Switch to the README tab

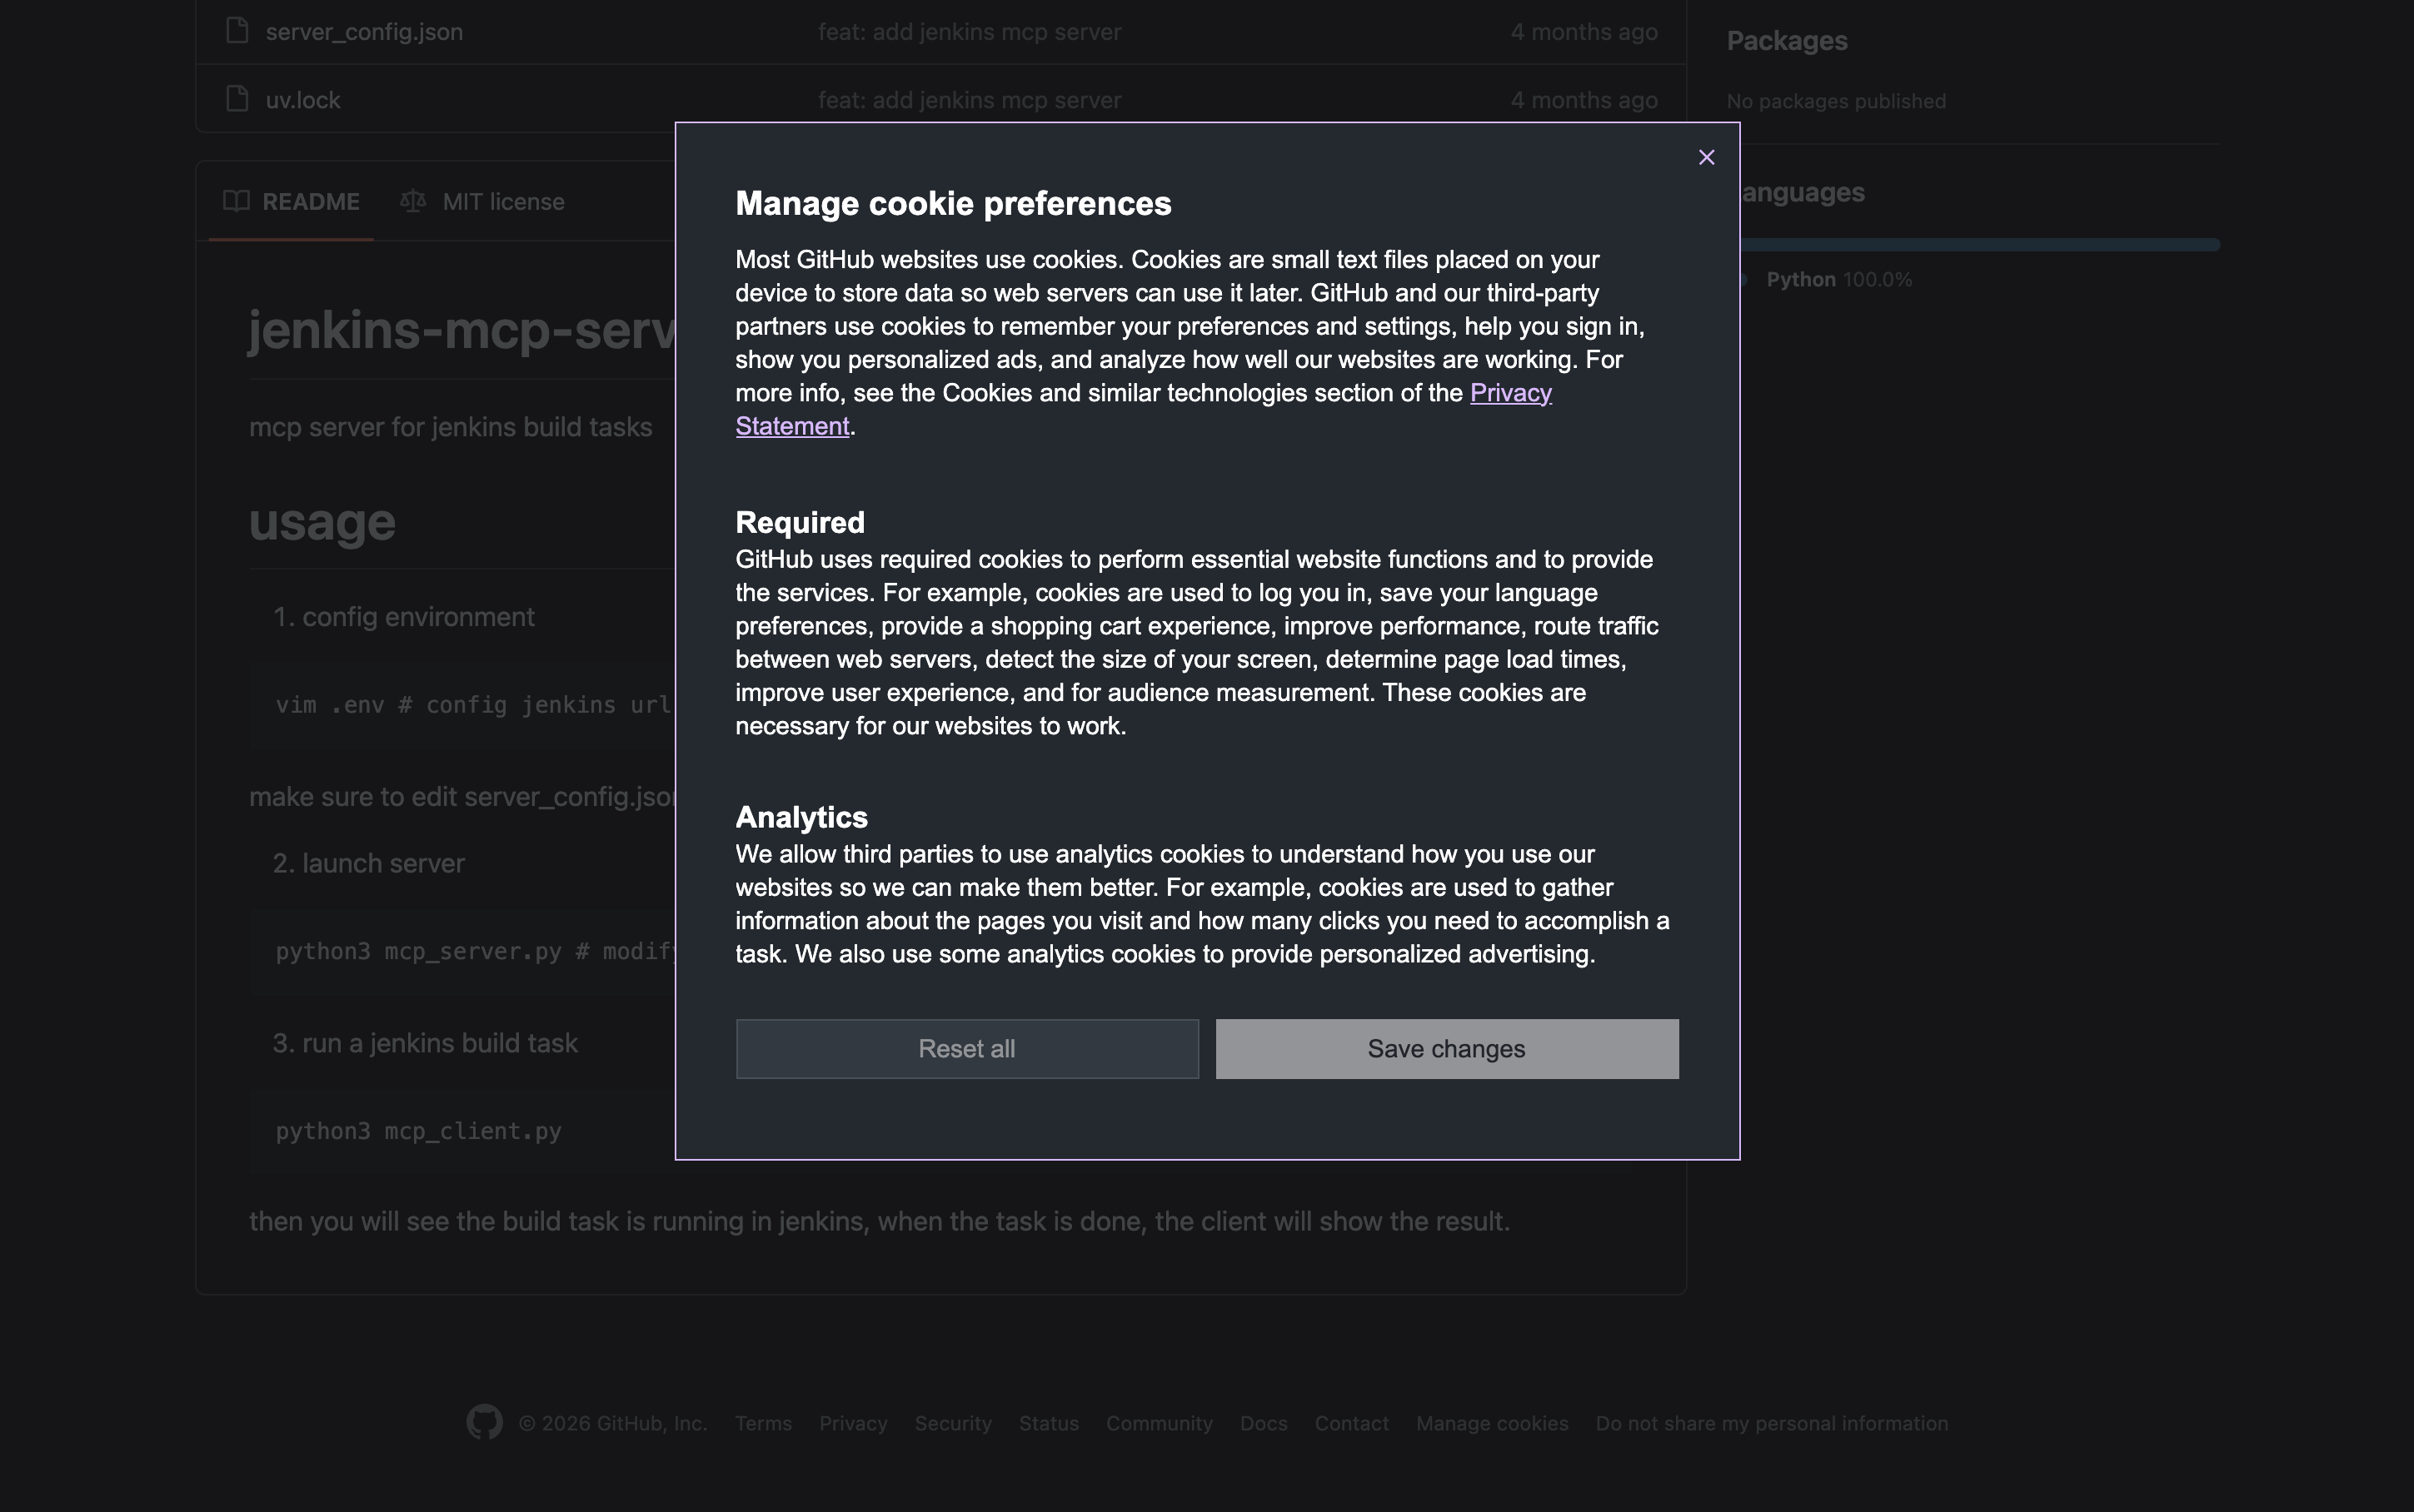pyautogui.click(x=310, y=201)
